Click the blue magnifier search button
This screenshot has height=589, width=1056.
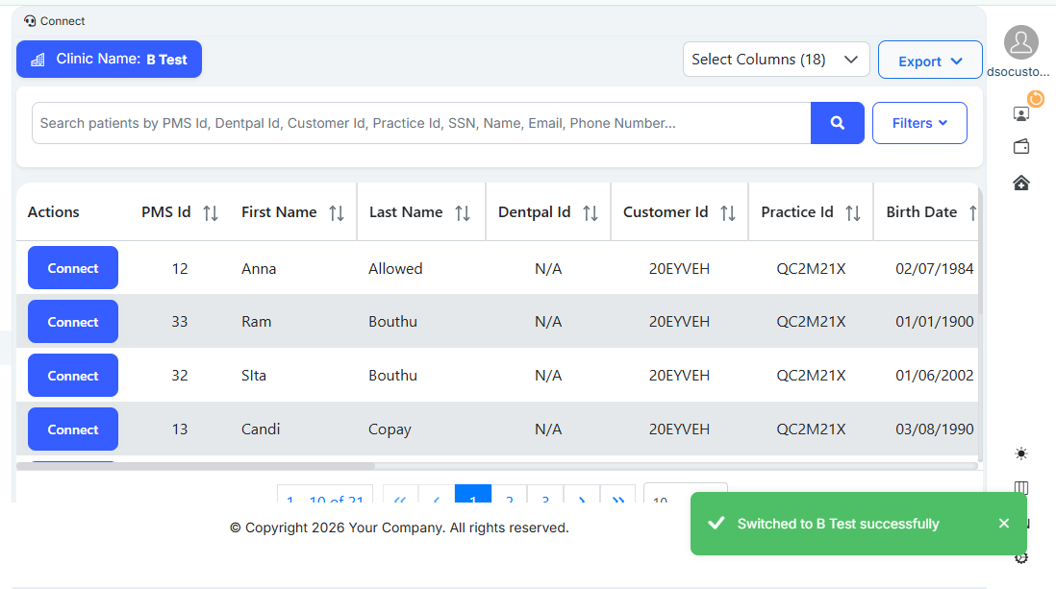[837, 123]
